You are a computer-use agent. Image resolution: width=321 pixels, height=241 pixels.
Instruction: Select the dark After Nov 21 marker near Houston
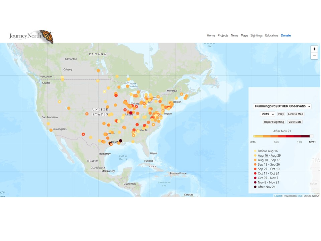pyautogui.click(x=121, y=140)
